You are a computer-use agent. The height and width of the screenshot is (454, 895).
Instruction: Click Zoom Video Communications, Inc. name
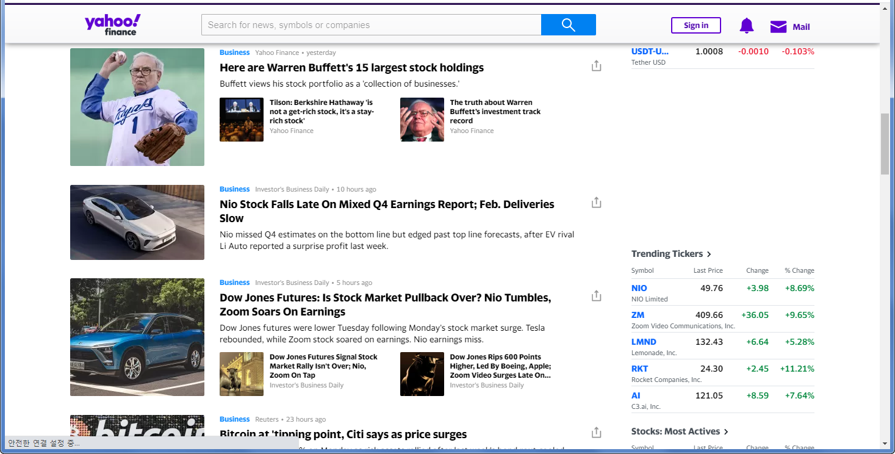[683, 326]
